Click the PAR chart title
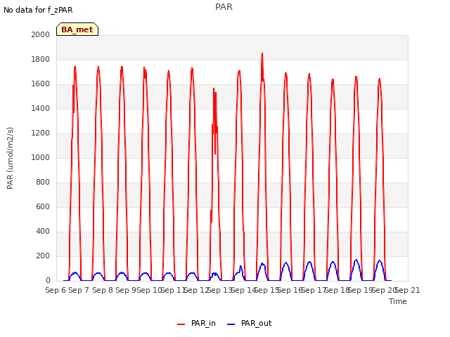The width and height of the screenshot is (450, 337). [x=224, y=7]
